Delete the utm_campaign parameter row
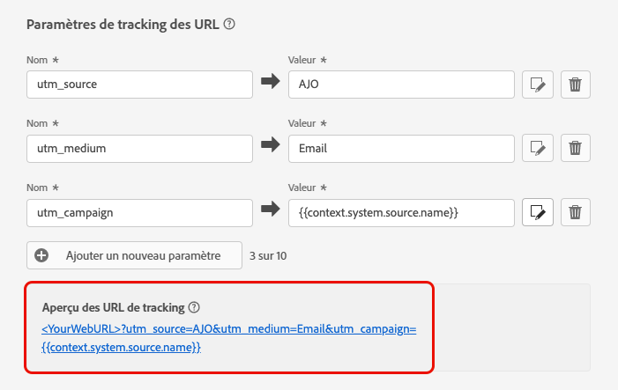The width and height of the screenshot is (618, 390). pos(575,212)
